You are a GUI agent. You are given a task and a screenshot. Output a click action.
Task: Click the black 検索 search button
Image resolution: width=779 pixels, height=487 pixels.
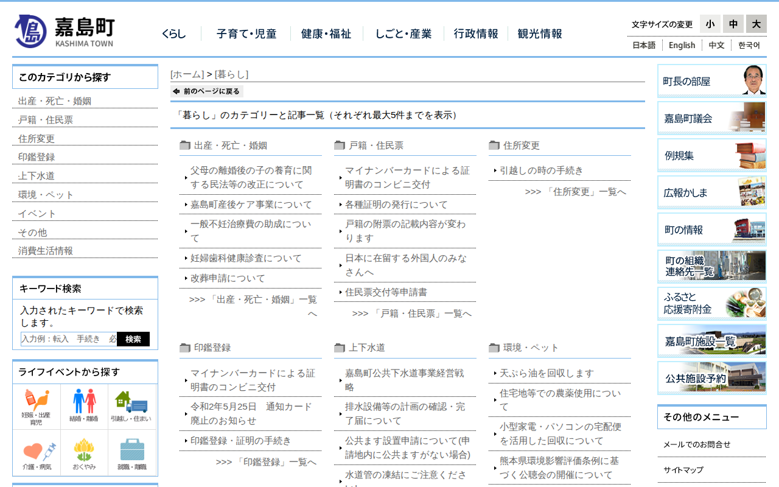click(x=133, y=339)
